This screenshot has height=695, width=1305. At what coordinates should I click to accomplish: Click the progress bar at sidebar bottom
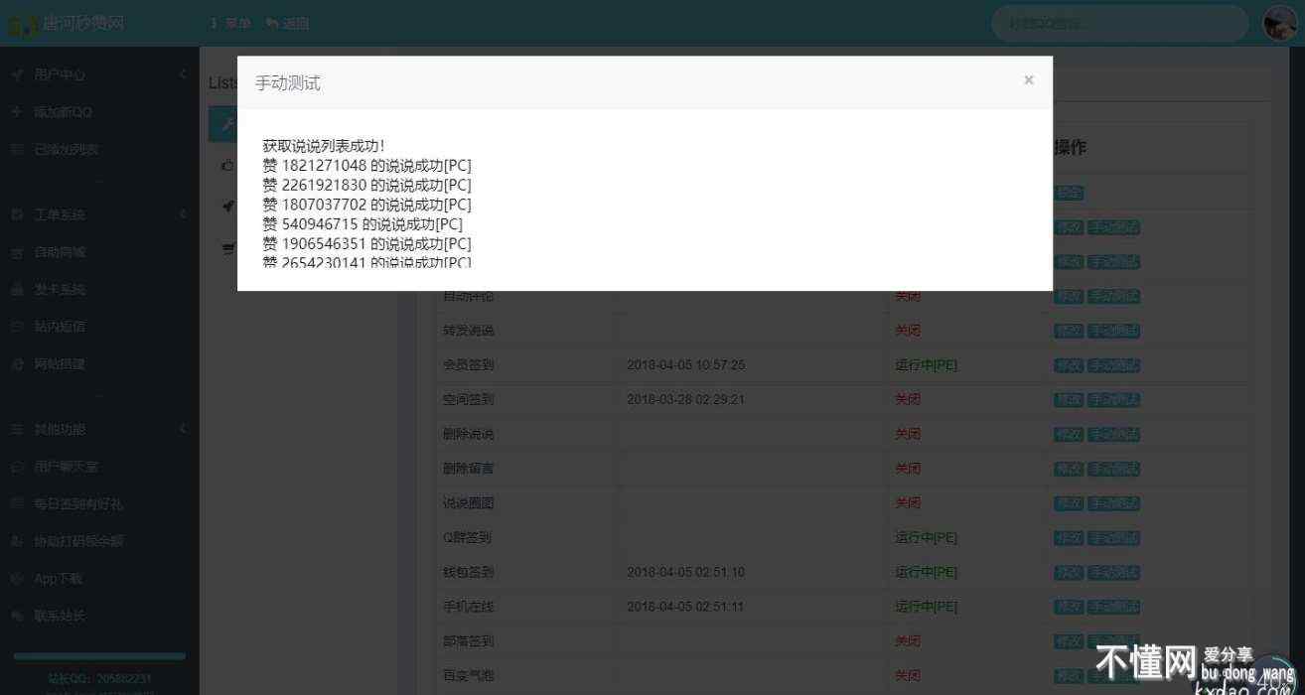(99, 656)
